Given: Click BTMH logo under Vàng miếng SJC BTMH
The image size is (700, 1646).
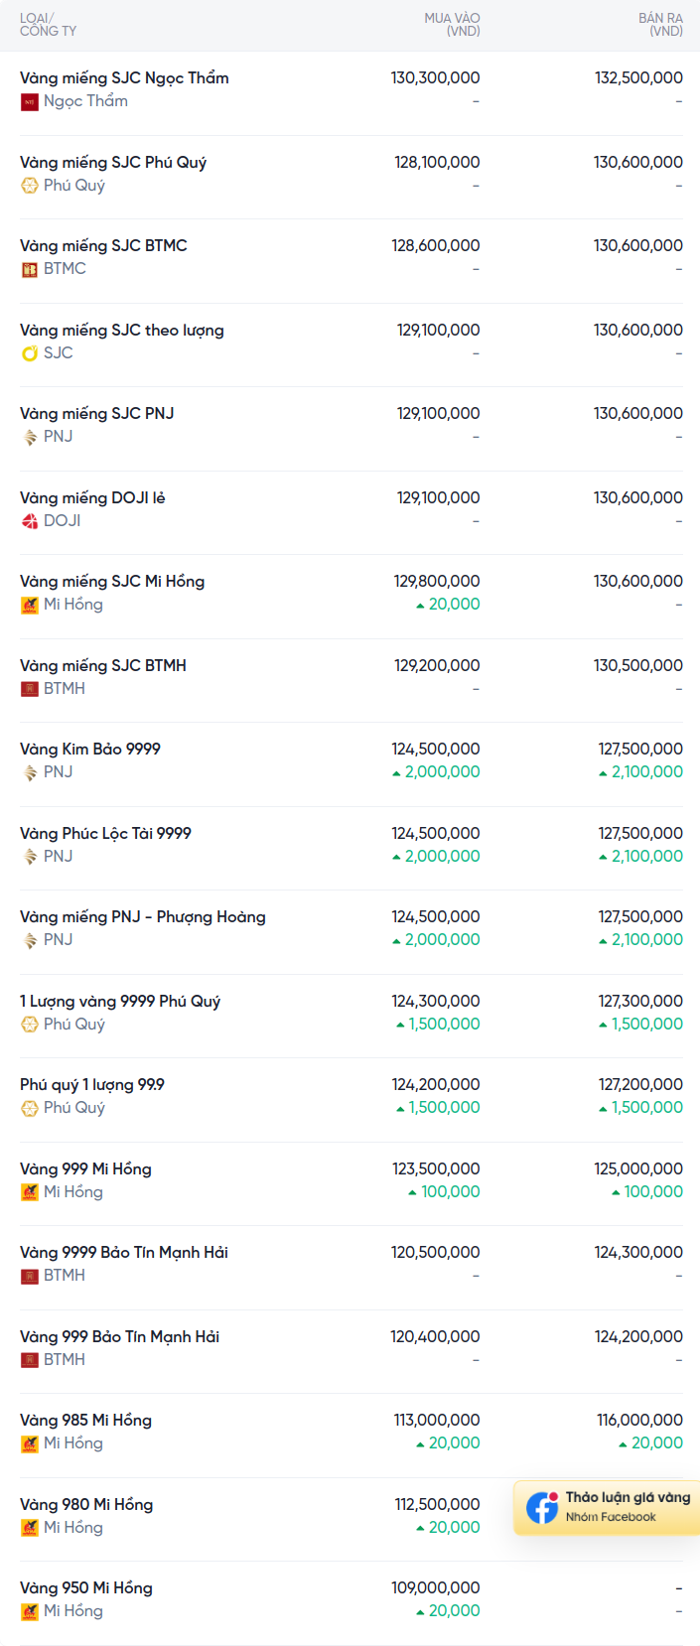Looking at the screenshot, I should [x=30, y=689].
